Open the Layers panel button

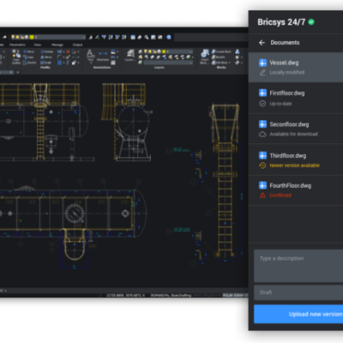130,55
